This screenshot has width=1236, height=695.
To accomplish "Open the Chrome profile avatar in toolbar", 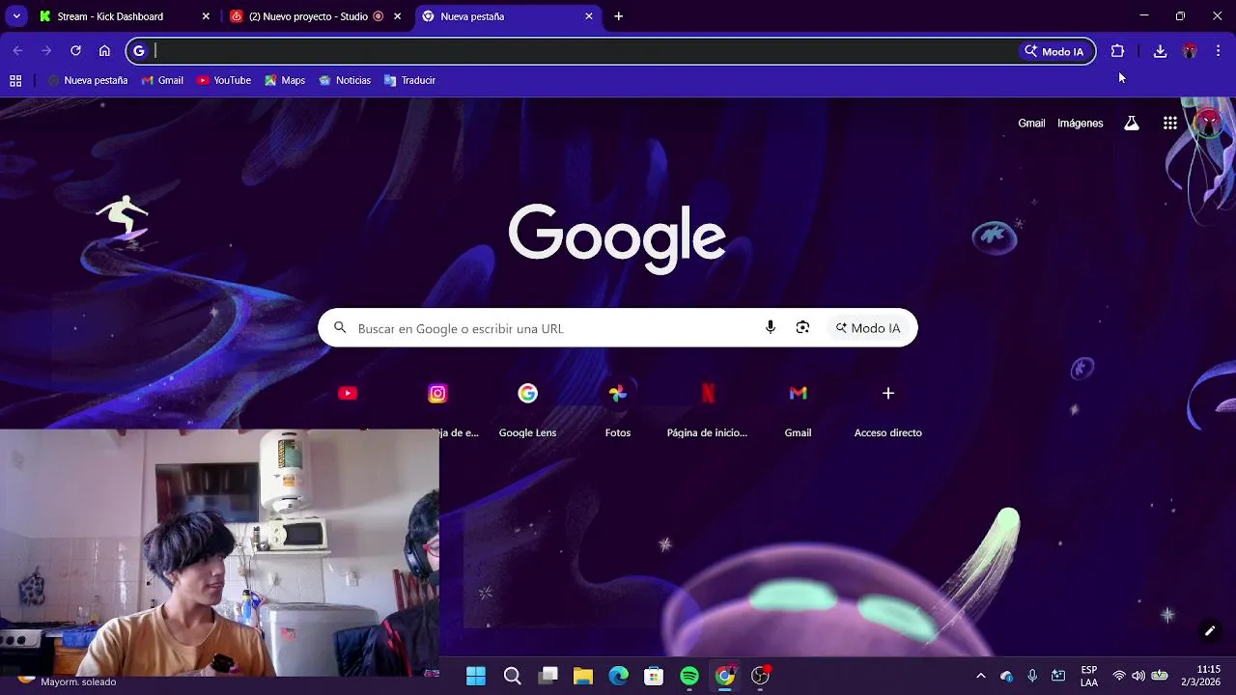I will tap(1190, 51).
